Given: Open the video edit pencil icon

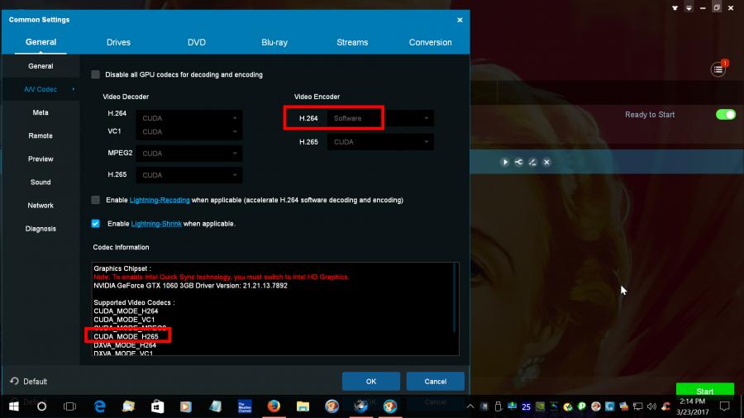Looking at the screenshot, I should pos(532,162).
